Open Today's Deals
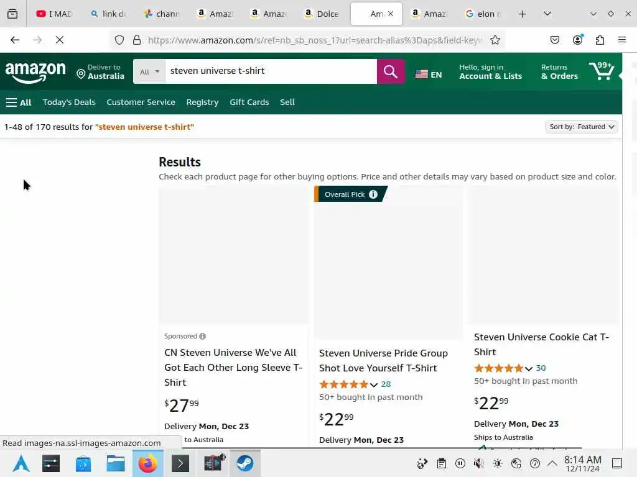The height and width of the screenshot is (477, 637). click(69, 102)
